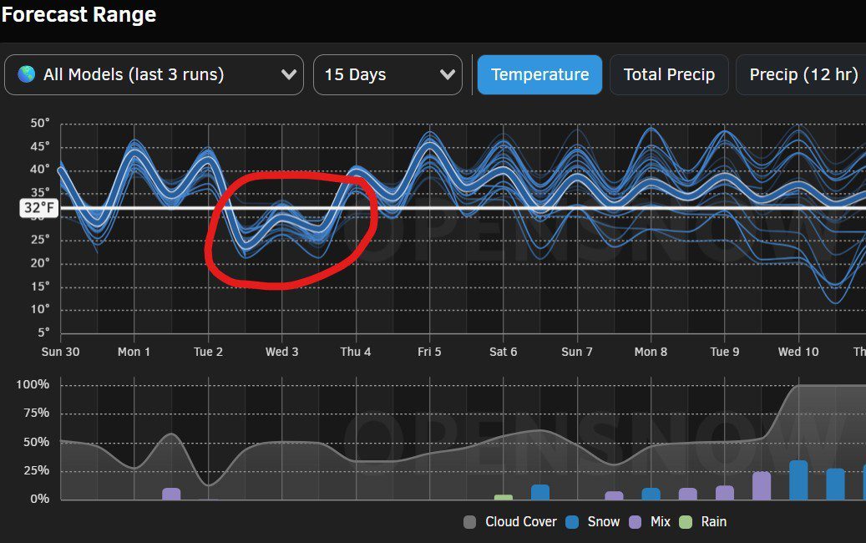This screenshot has height=543, width=866.
Task: Click the purple mix bar near Mon 1
Action: pos(171,494)
